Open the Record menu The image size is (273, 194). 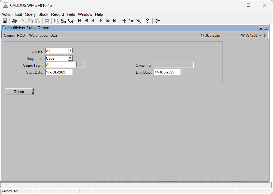pyautogui.click(x=57, y=14)
